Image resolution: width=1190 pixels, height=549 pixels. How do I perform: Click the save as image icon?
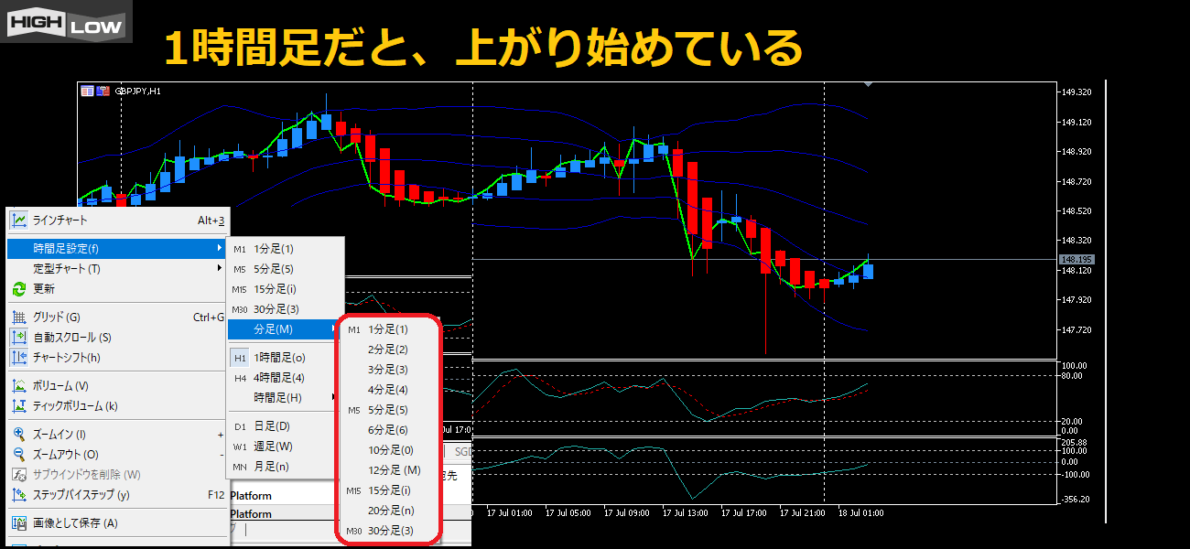pos(19,523)
